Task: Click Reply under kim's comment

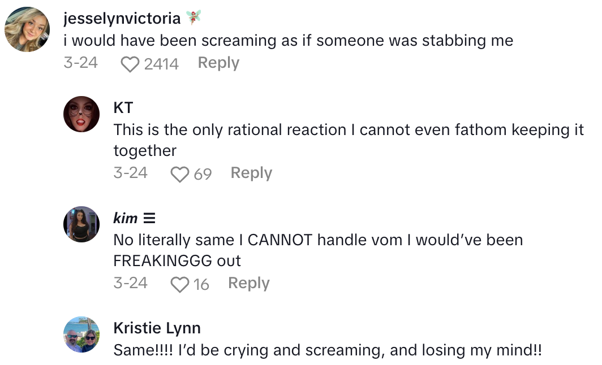Action: click(248, 283)
